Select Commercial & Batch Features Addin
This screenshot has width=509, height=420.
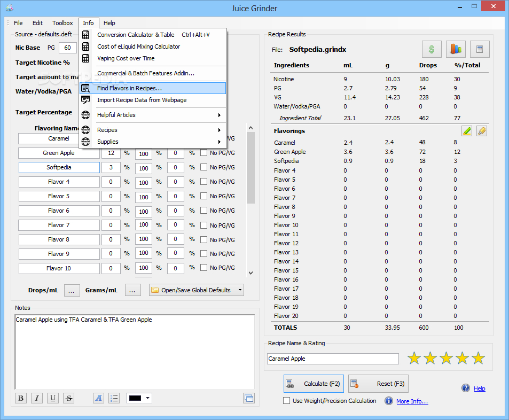pyautogui.click(x=153, y=73)
